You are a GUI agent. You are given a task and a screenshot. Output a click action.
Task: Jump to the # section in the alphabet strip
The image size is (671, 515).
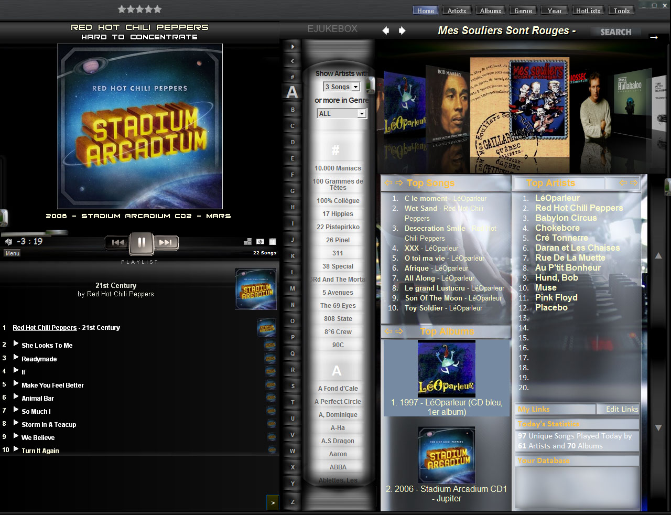[293, 77]
